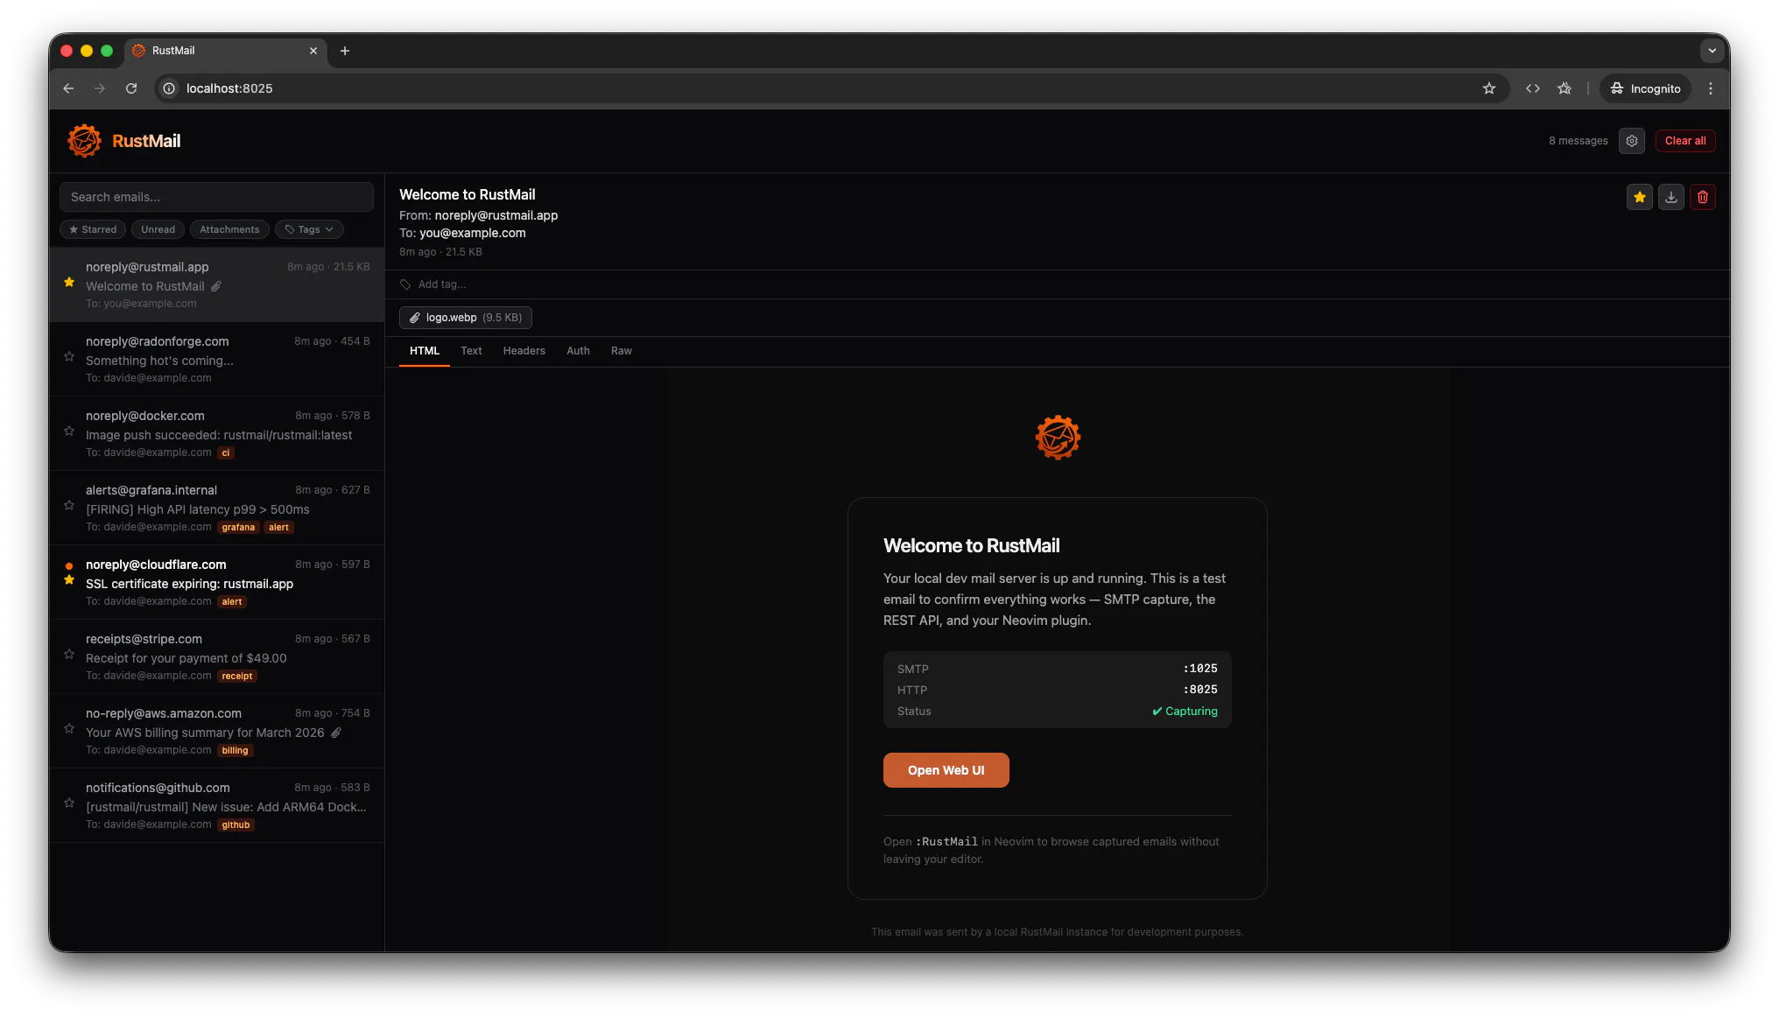Viewport: 1779px width, 1017px height.
Task: Click the alert tag on grafana email
Action: [278, 528]
